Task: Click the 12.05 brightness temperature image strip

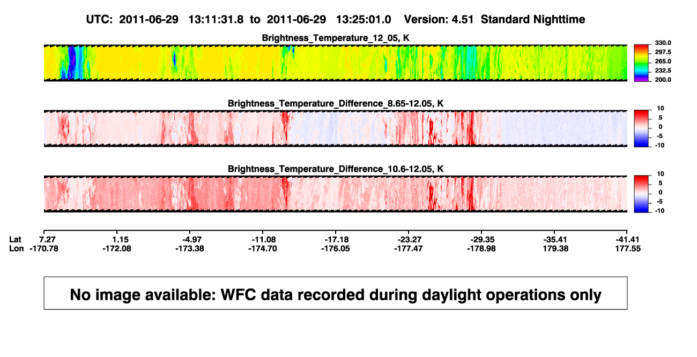Action: (x=336, y=63)
